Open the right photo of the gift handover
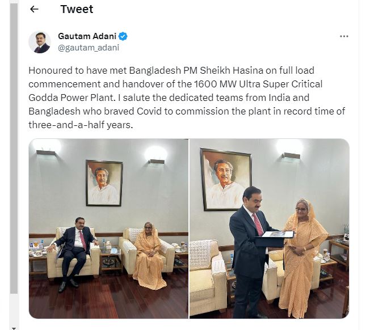 (x=269, y=229)
